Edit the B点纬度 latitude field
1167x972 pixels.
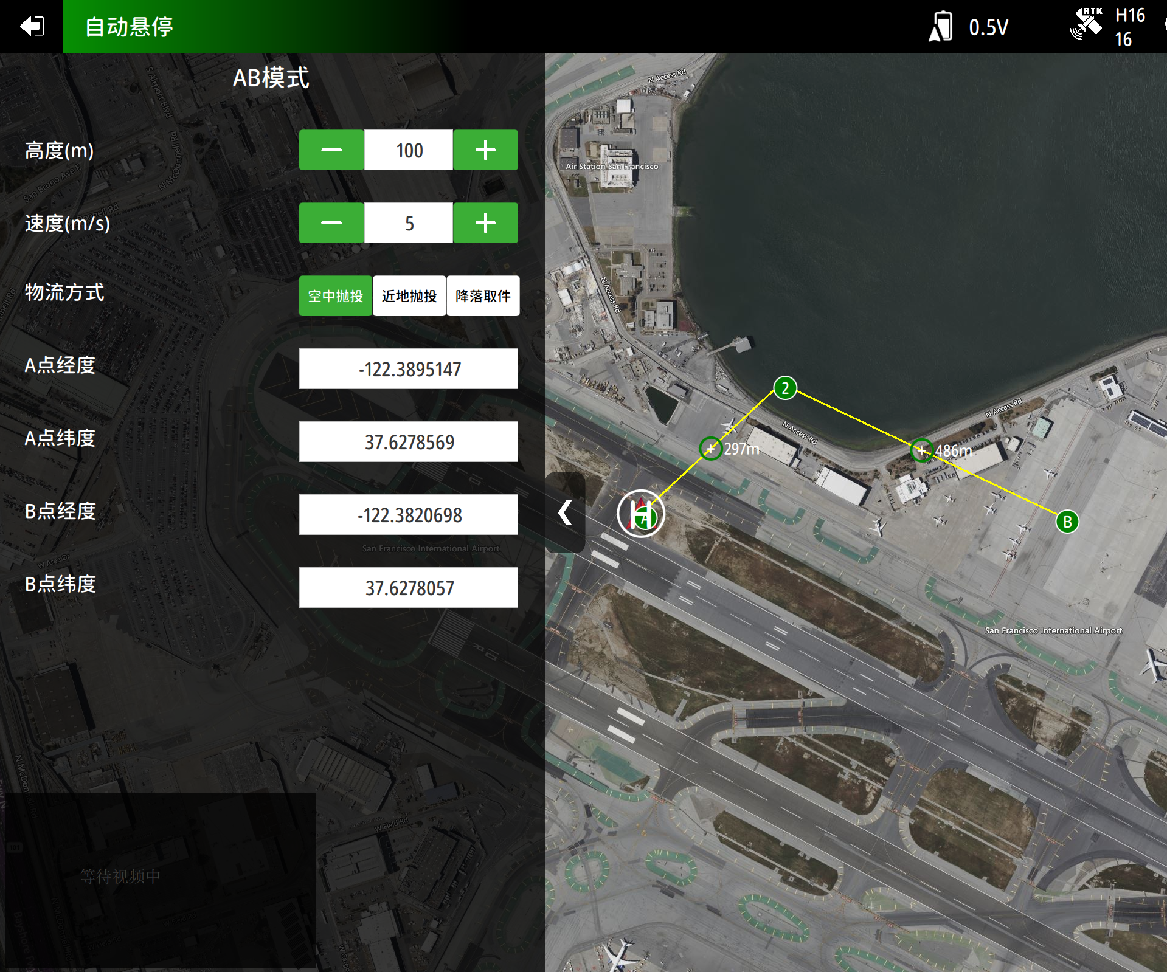409,588
